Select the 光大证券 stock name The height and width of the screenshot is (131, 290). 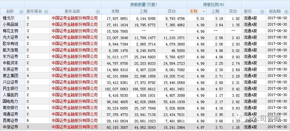click(x=11, y=37)
